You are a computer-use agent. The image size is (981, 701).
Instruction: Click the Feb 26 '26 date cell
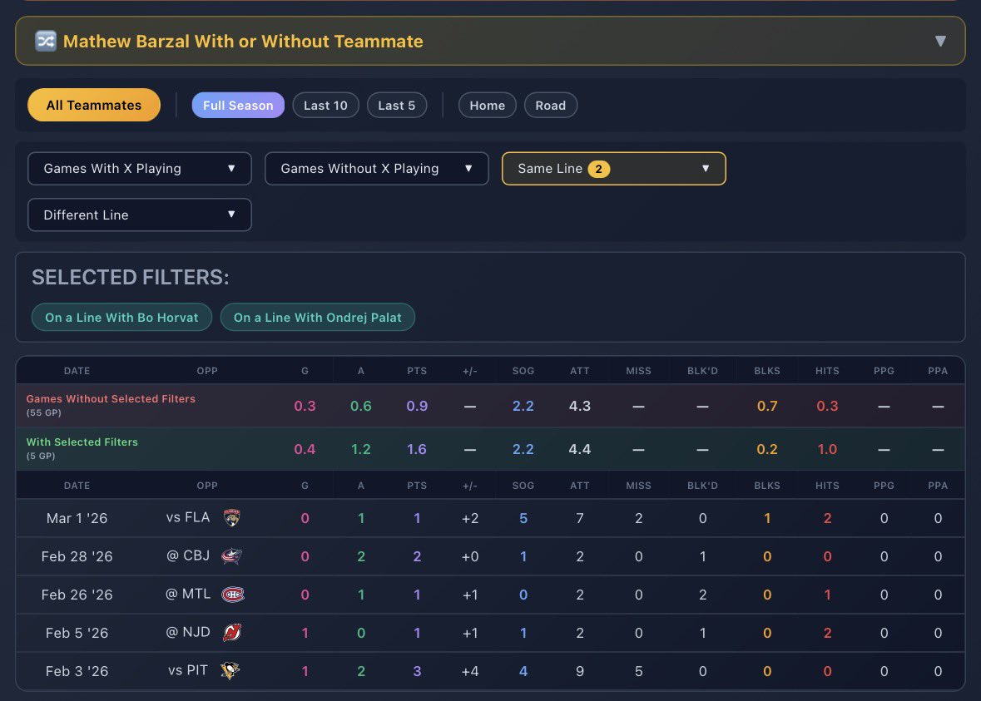pos(77,594)
